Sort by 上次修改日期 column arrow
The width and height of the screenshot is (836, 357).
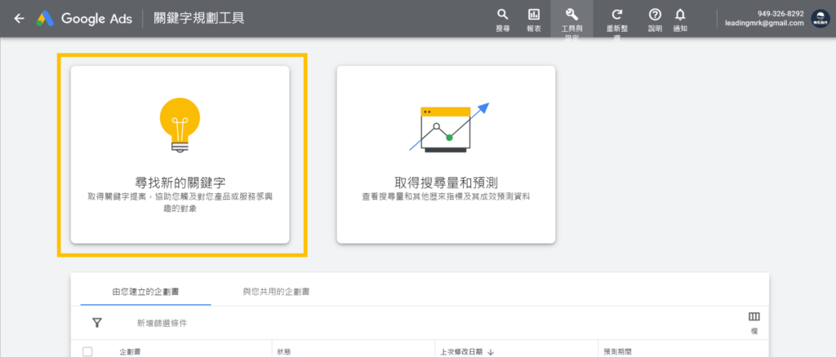point(491,352)
